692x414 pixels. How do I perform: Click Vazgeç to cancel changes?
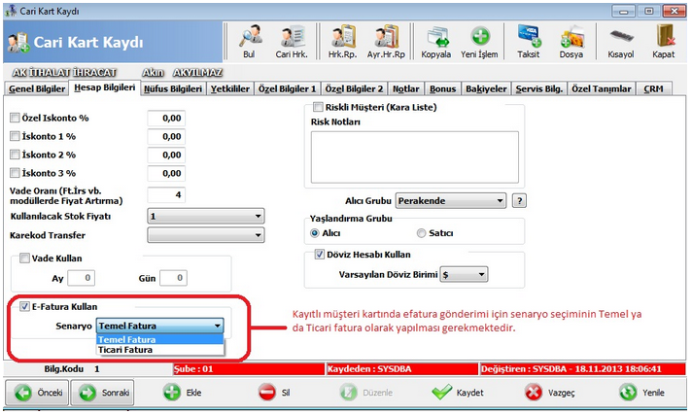click(x=550, y=393)
